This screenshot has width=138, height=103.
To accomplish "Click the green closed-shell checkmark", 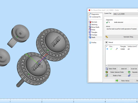I will point(111,49).
